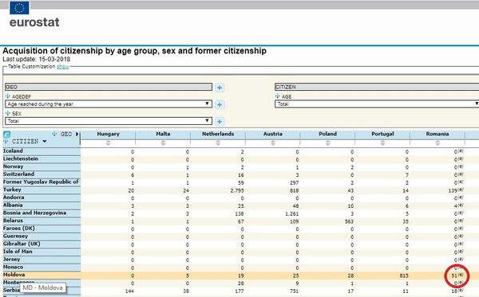Click the move icon beside GEO header
479x297 pixels.
(x=54, y=134)
